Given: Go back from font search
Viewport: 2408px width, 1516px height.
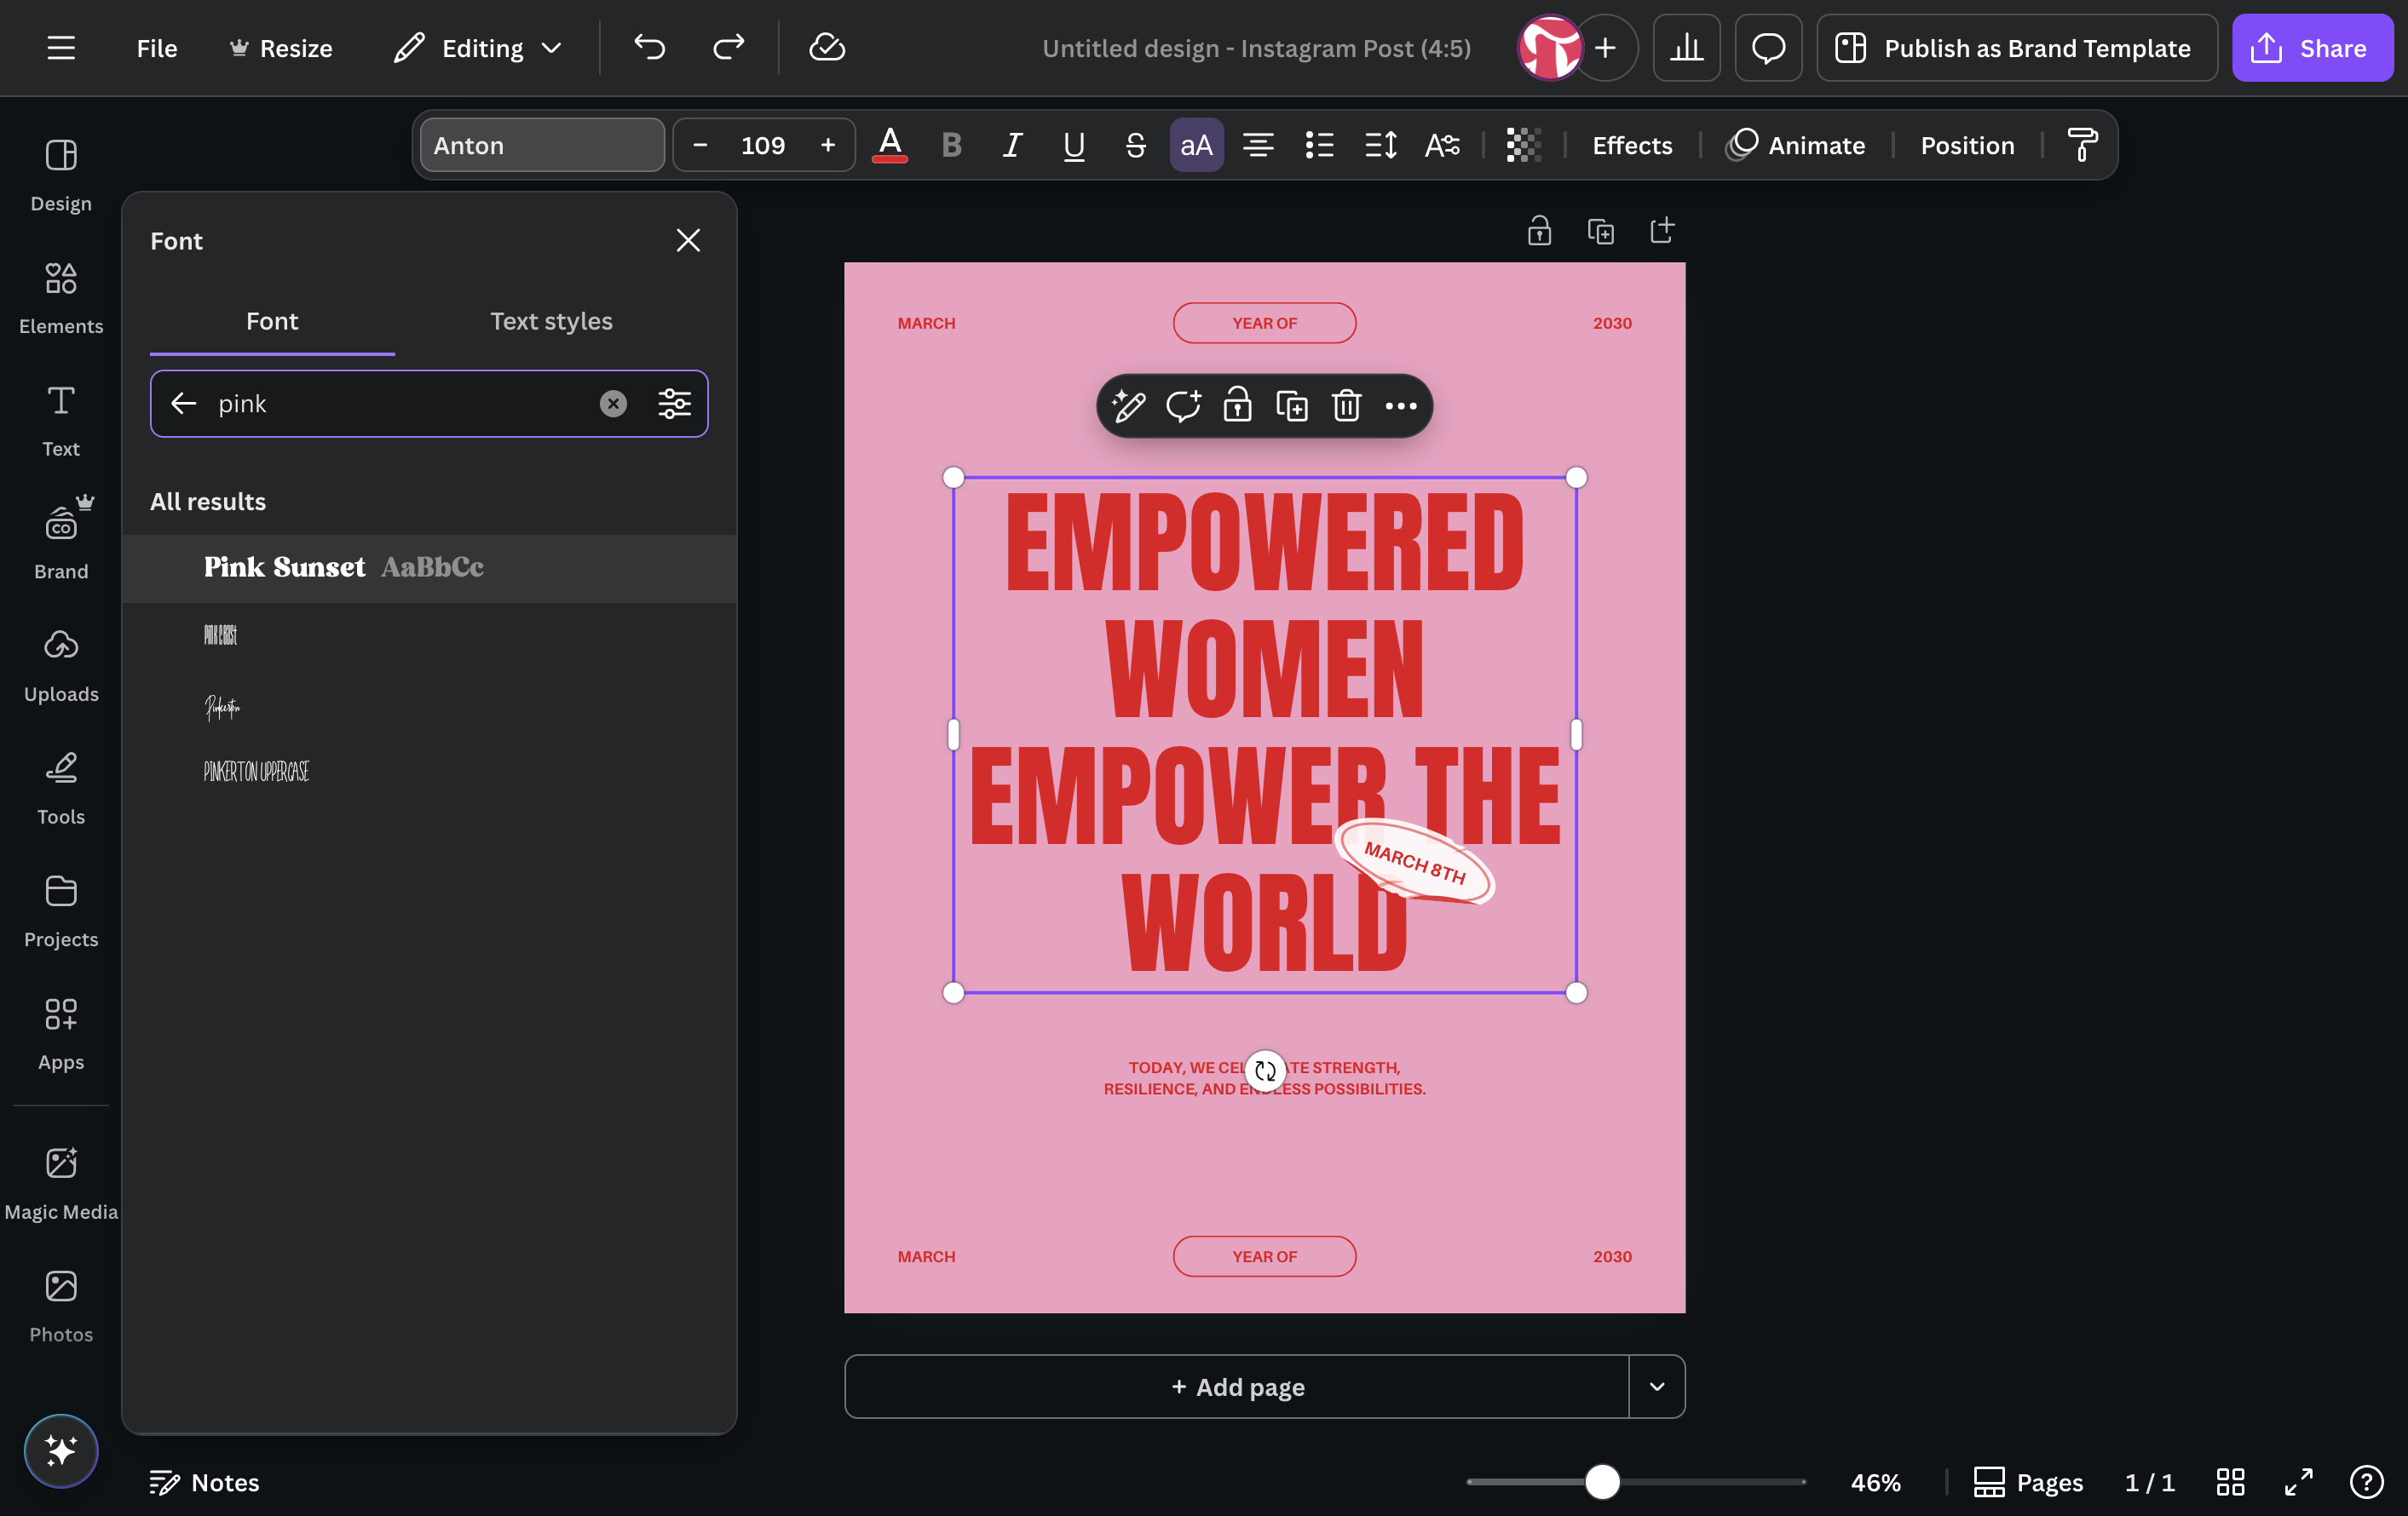Looking at the screenshot, I should click(x=184, y=404).
